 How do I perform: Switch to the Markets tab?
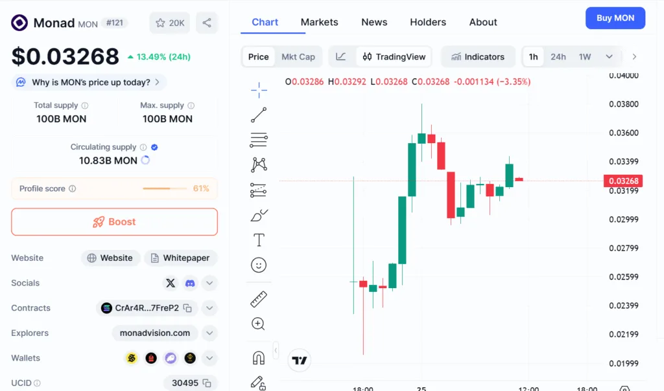click(319, 21)
